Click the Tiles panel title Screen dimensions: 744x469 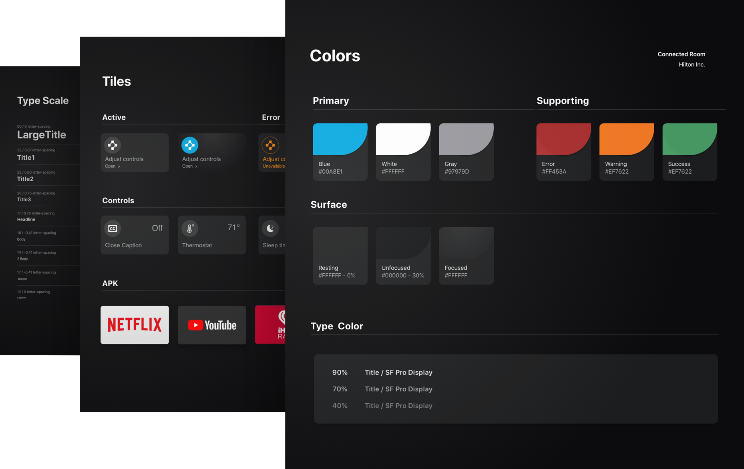pyautogui.click(x=117, y=81)
